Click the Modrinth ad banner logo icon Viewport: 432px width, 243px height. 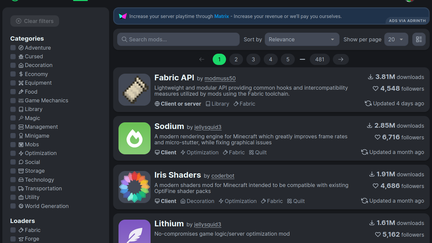123,16
